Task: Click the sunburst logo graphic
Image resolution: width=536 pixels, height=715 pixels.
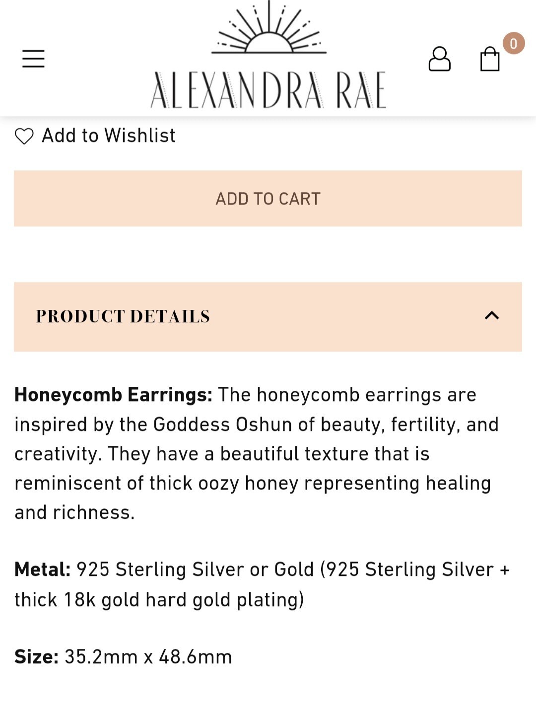Action: [268, 29]
